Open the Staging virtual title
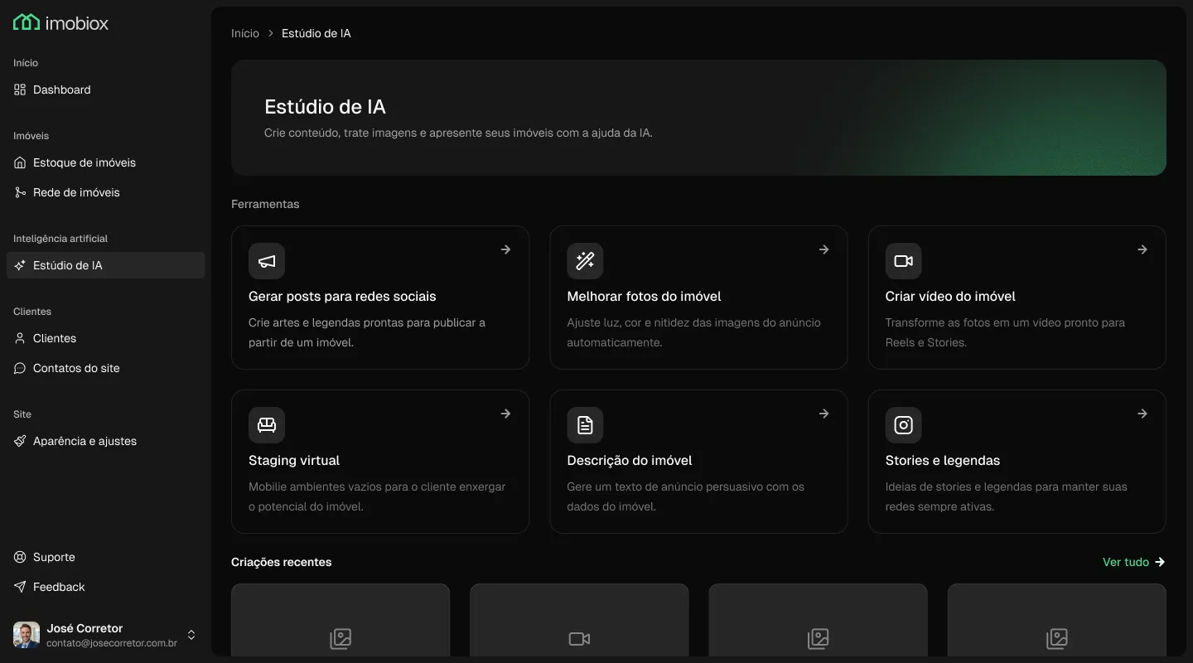Screen dimensions: 1193x663 click(x=294, y=460)
